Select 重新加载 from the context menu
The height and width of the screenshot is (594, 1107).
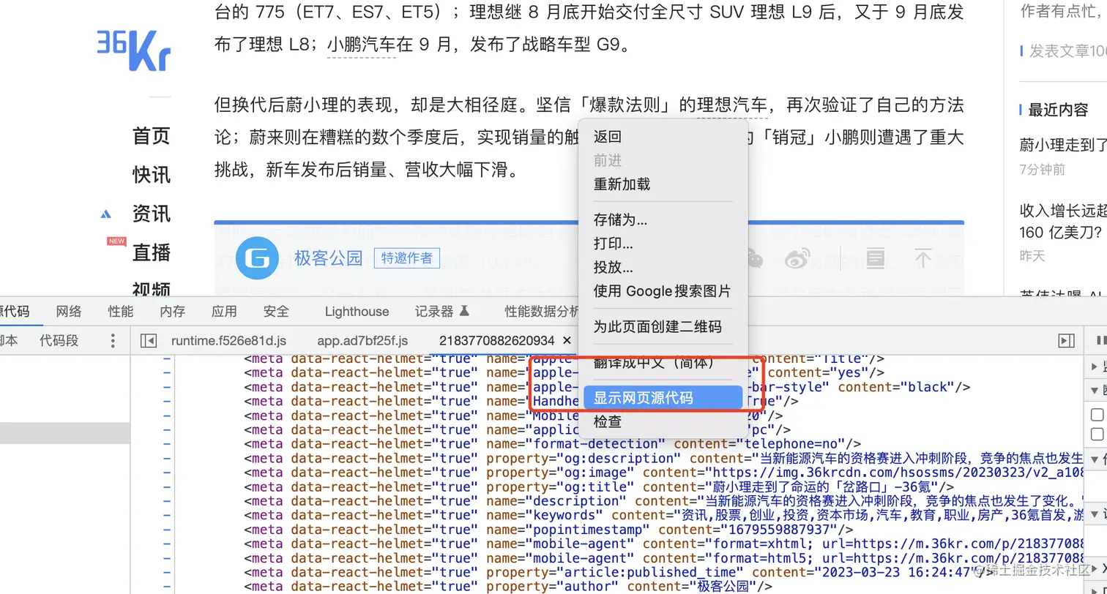pos(622,184)
